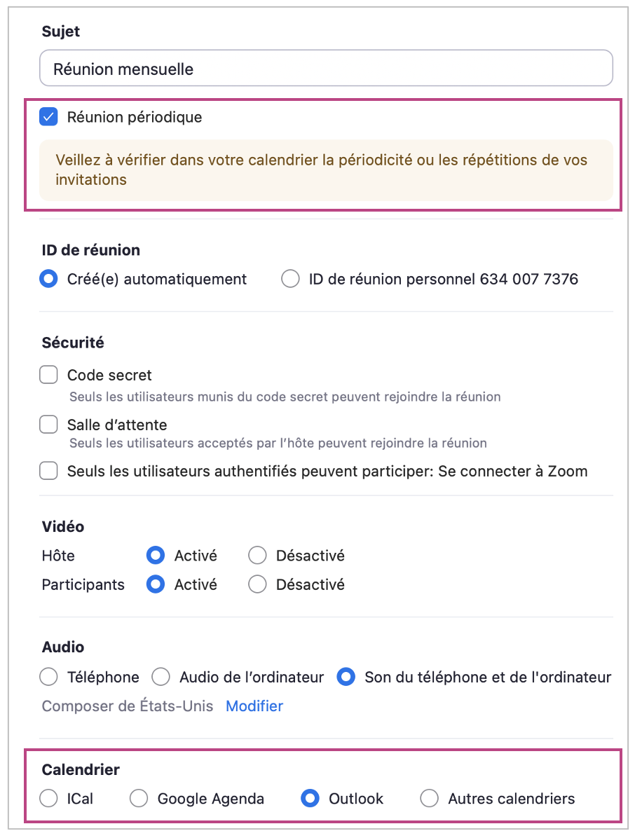This screenshot has width=635, height=838.
Task: Choose ID de réunion personnel radio button
Action: click(290, 279)
